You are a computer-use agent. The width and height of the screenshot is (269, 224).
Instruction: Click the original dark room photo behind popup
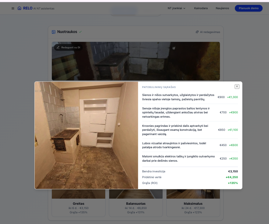point(136,61)
